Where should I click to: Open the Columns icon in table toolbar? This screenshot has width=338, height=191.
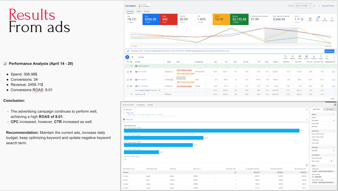[x=300, y=57]
